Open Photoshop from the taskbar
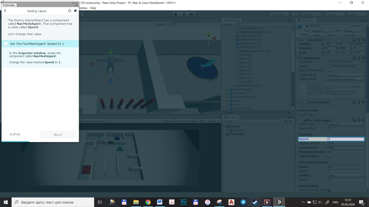 [x=183, y=202]
